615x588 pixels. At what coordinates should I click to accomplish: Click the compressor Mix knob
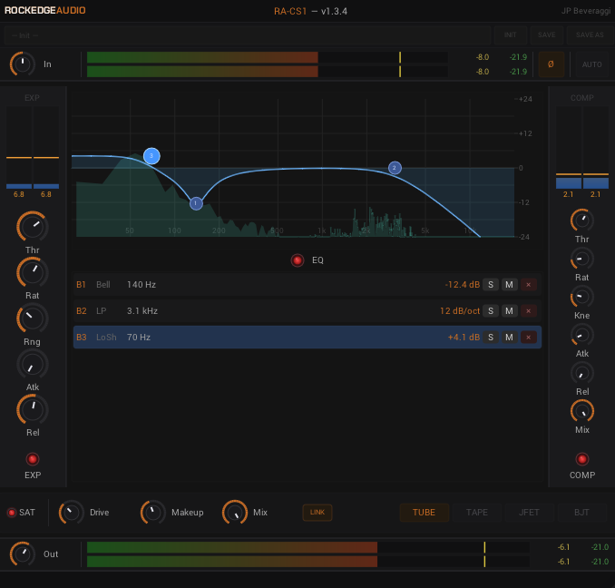tap(582, 411)
